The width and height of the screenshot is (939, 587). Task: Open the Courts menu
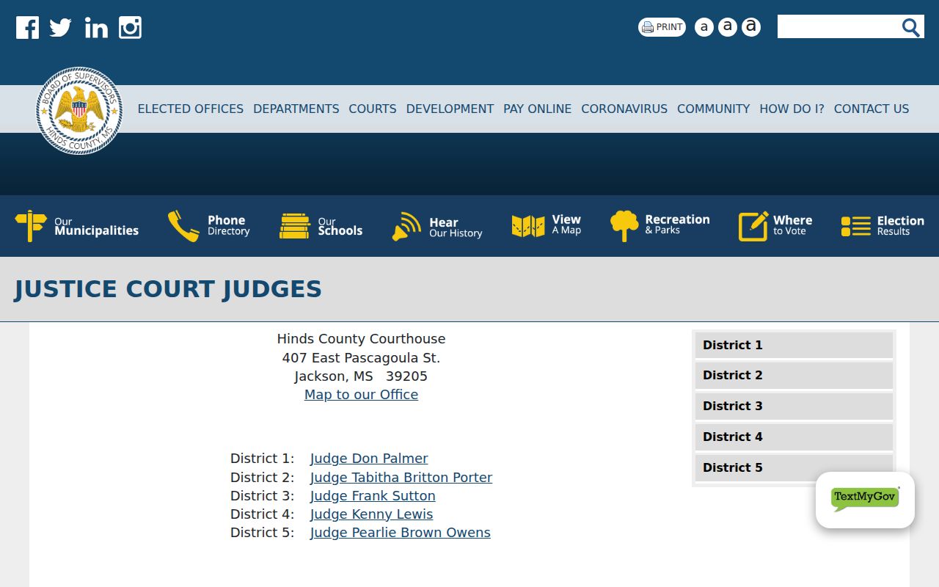(x=373, y=109)
